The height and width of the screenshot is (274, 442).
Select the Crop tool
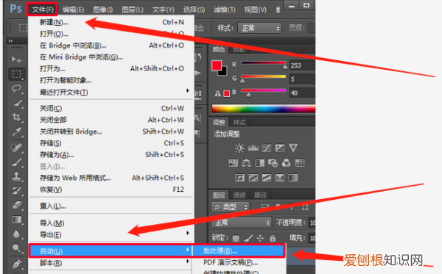pyautogui.click(x=17, y=118)
